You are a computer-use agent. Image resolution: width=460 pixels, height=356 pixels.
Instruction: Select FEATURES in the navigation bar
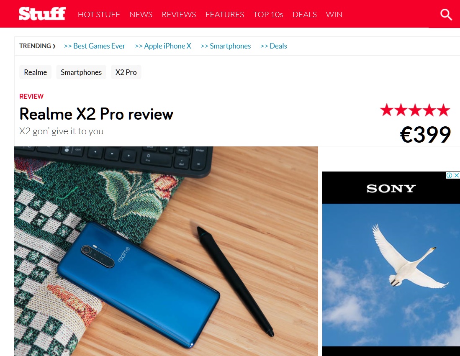click(225, 14)
